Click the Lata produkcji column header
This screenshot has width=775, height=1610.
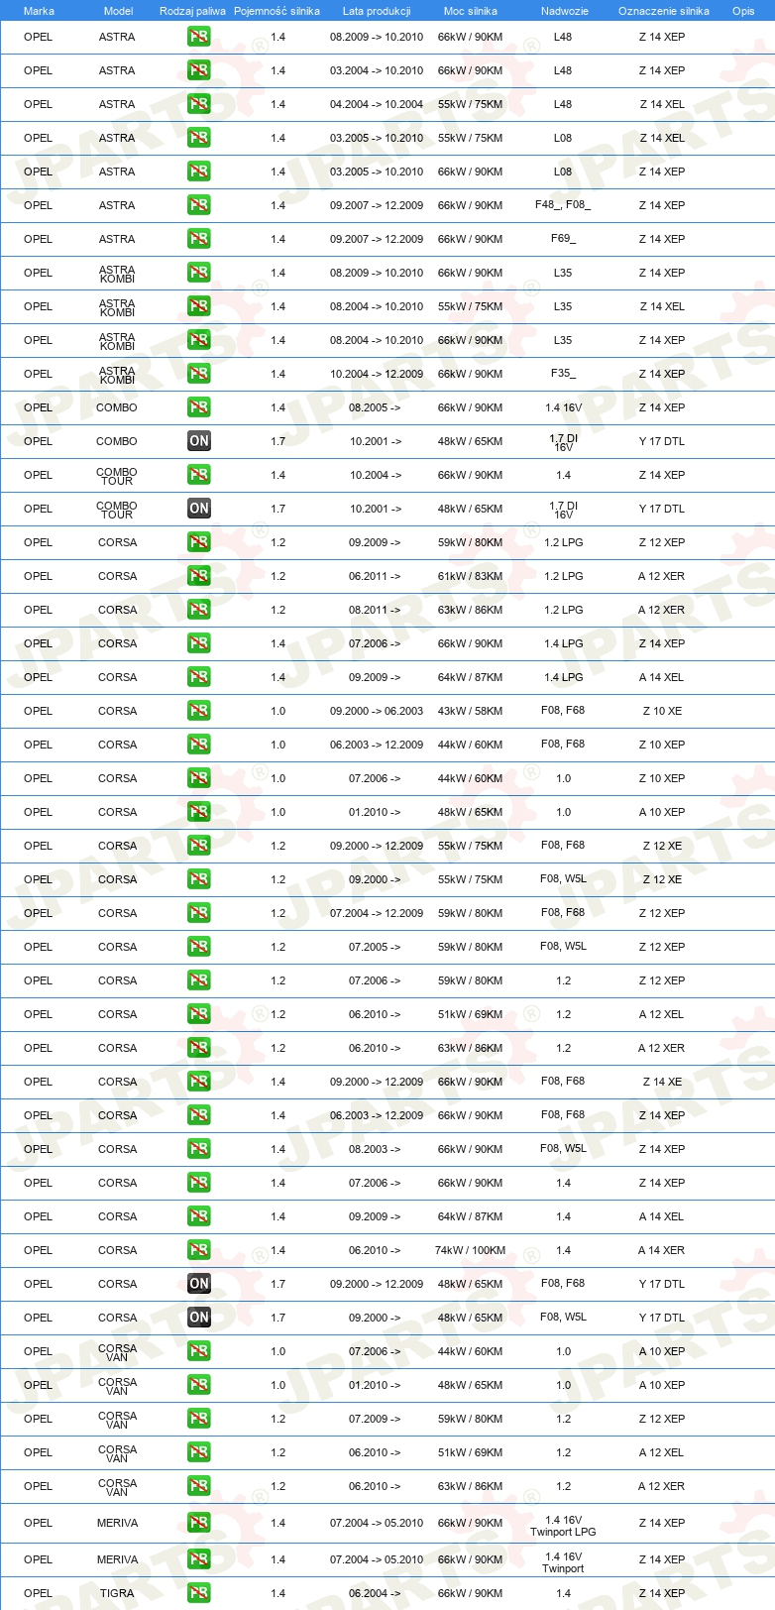pyautogui.click(x=377, y=11)
